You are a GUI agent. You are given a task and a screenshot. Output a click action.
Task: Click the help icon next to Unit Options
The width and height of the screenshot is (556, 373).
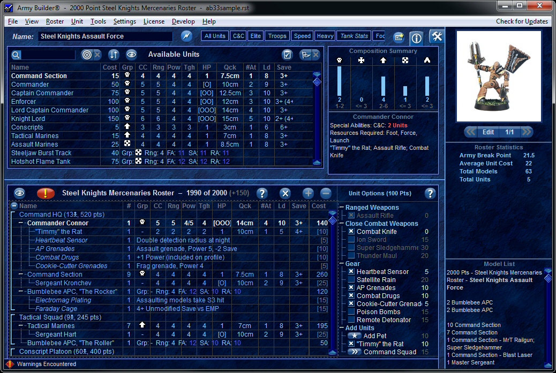[430, 193]
